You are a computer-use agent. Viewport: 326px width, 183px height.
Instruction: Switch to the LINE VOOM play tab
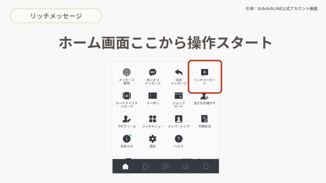[145, 166]
